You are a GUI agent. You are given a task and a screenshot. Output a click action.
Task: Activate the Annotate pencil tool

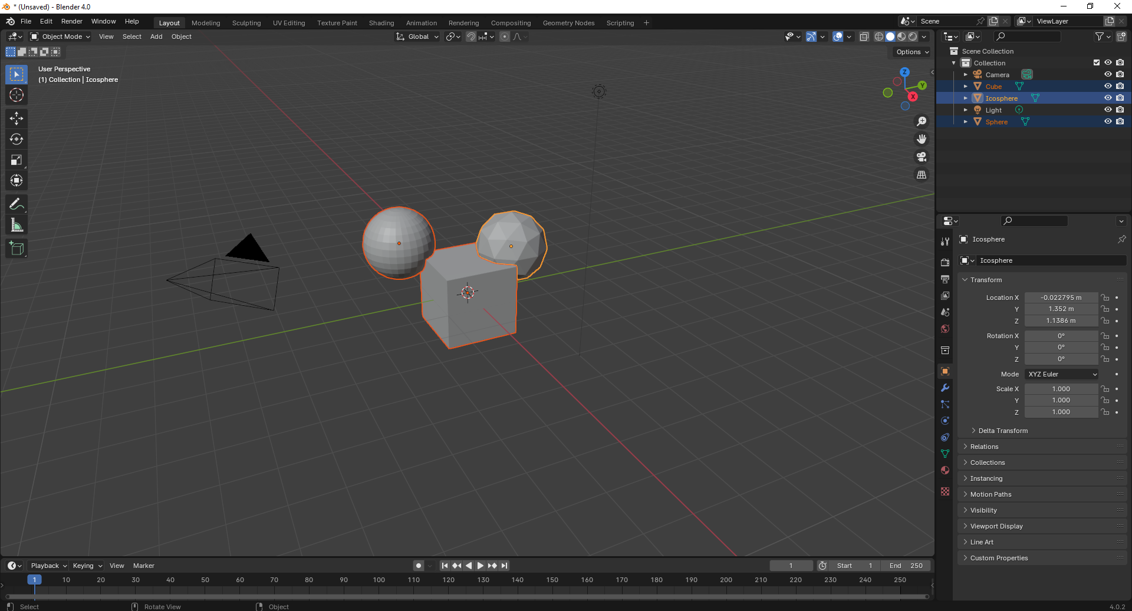coord(17,204)
